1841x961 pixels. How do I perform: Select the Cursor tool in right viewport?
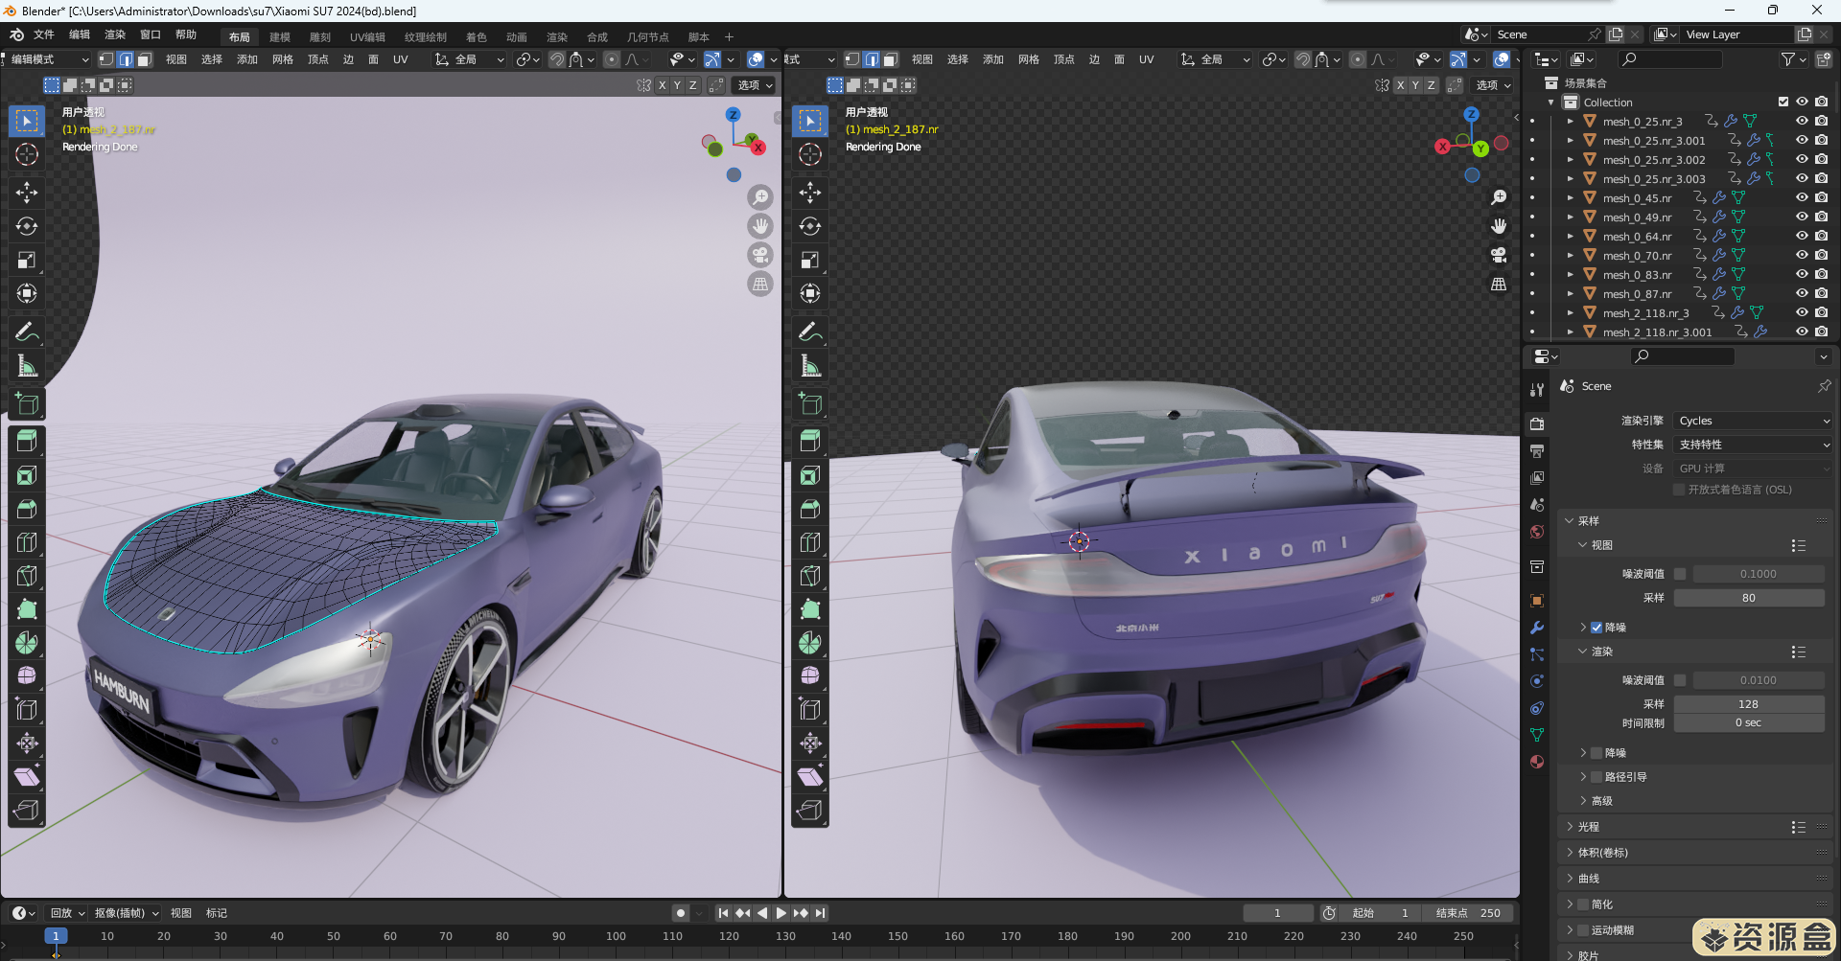click(810, 154)
